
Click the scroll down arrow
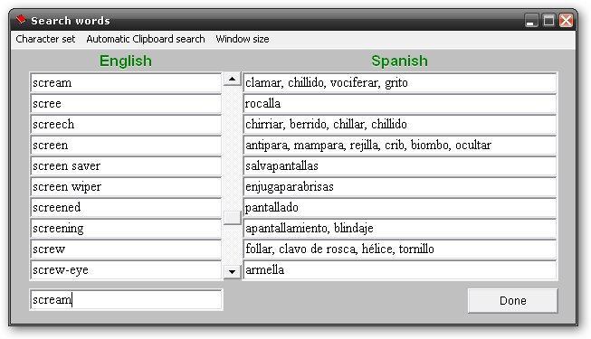[233, 271]
